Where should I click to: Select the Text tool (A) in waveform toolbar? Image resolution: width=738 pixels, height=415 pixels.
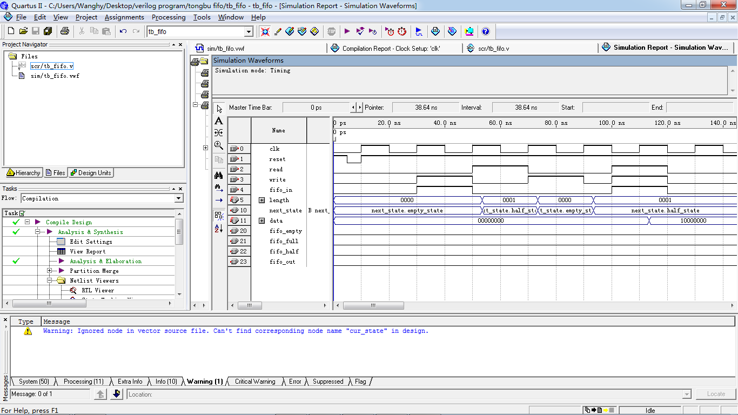pos(219,121)
